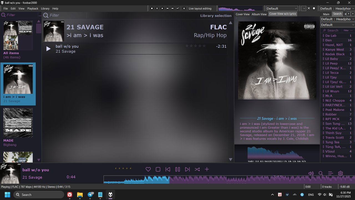Select the Search tab in the right panel
The width and height of the screenshot is (355, 200).
[x=337, y=14]
